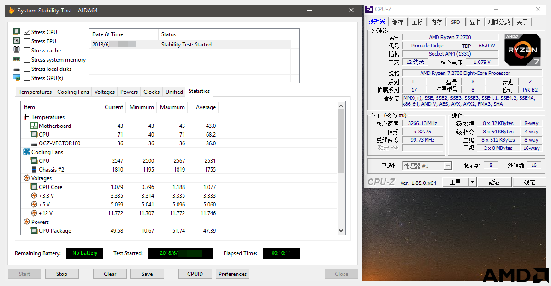
Task: Click the Chassis #2 tower icon
Action: [x=34, y=169]
